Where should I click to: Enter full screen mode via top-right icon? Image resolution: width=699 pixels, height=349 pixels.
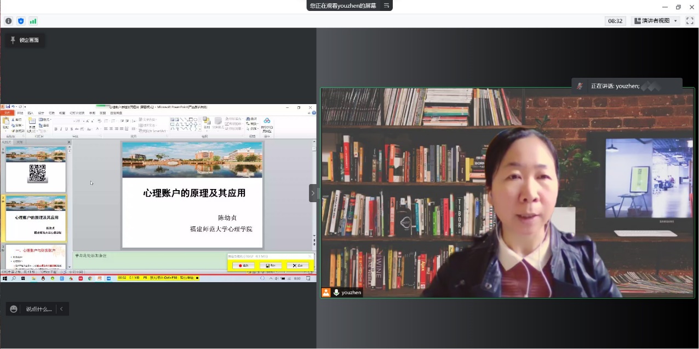click(x=690, y=21)
